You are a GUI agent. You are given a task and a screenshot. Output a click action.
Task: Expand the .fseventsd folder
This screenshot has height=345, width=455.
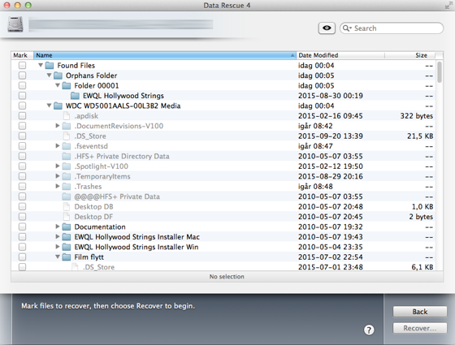[x=58, y=145]
